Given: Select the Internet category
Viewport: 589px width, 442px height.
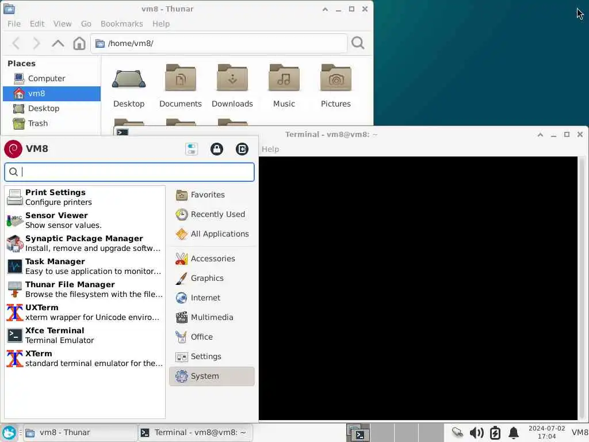Looking at the screenshot, I should click(212, 298).
